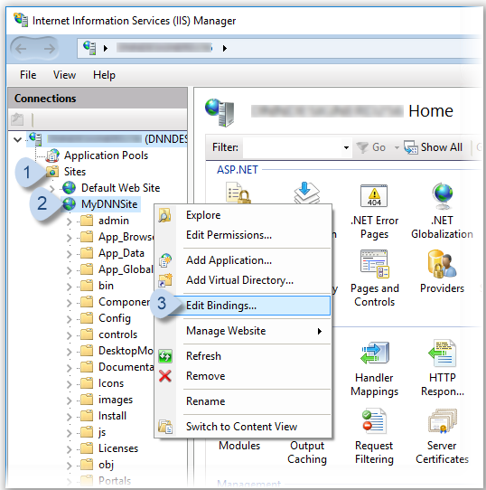Viewport: 486px width, 490px height.
Task: Open Pages and Controls settings
Action: point(375,278)
